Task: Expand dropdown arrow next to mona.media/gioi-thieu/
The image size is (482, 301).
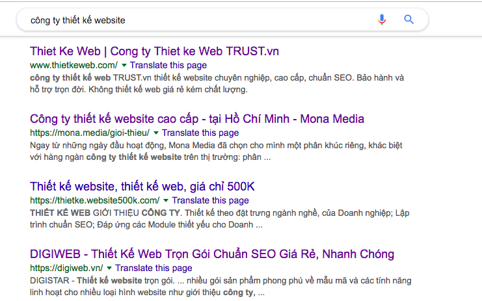Action: [x=156, y=133]
